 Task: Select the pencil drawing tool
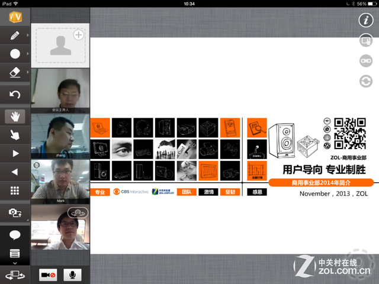click(x=15, y=35)
